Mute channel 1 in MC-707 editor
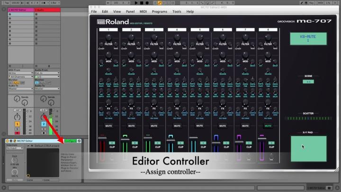341x192 pixels. (108, 126)
